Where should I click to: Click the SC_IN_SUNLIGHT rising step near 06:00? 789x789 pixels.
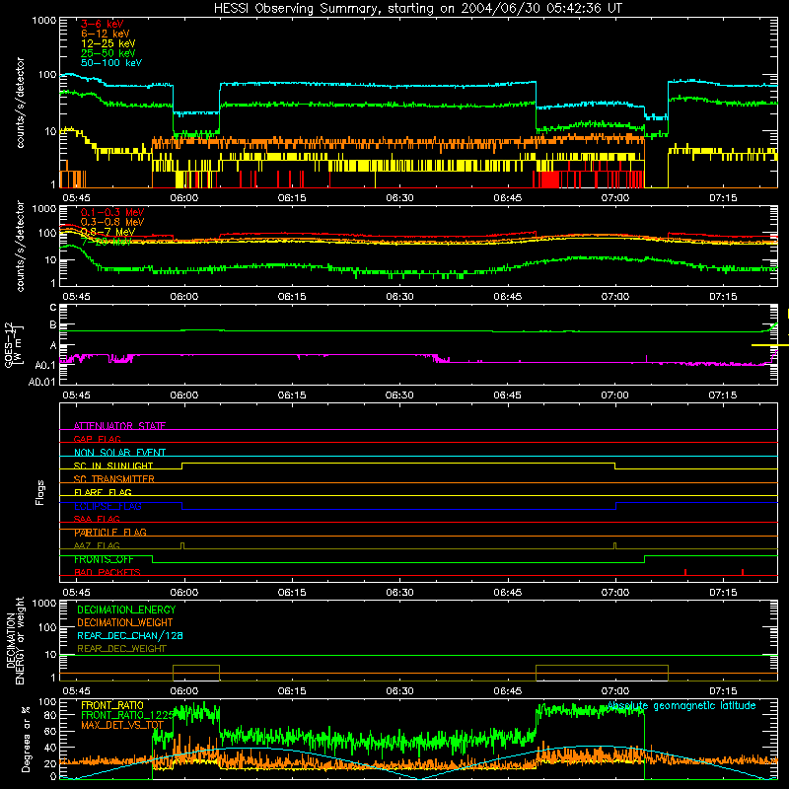(x=182, y=466)
